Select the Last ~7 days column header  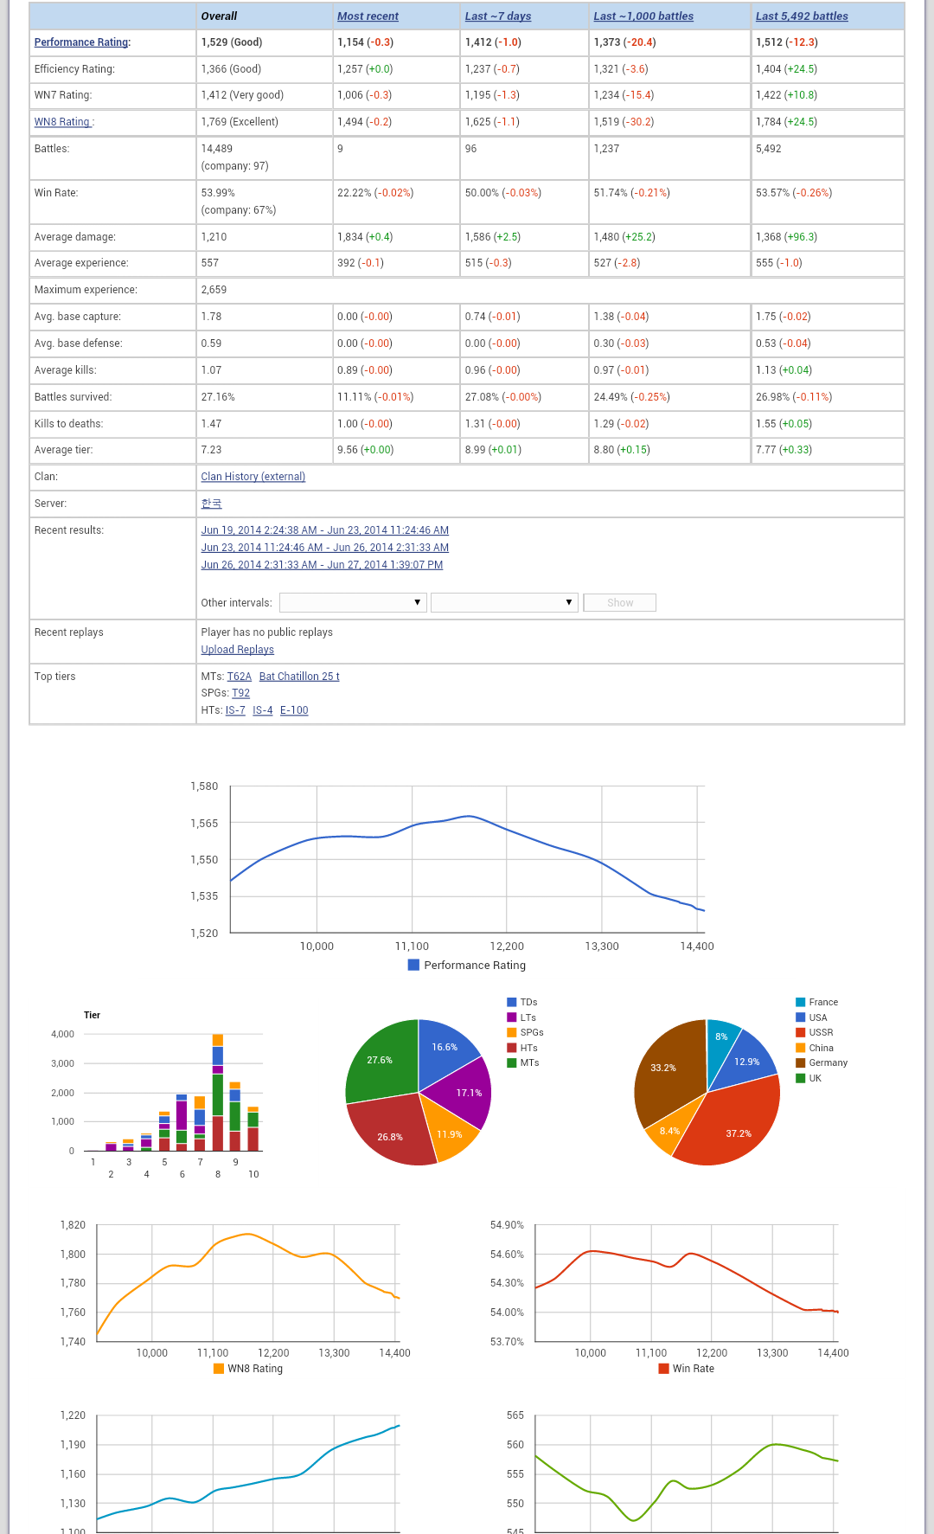497,16
